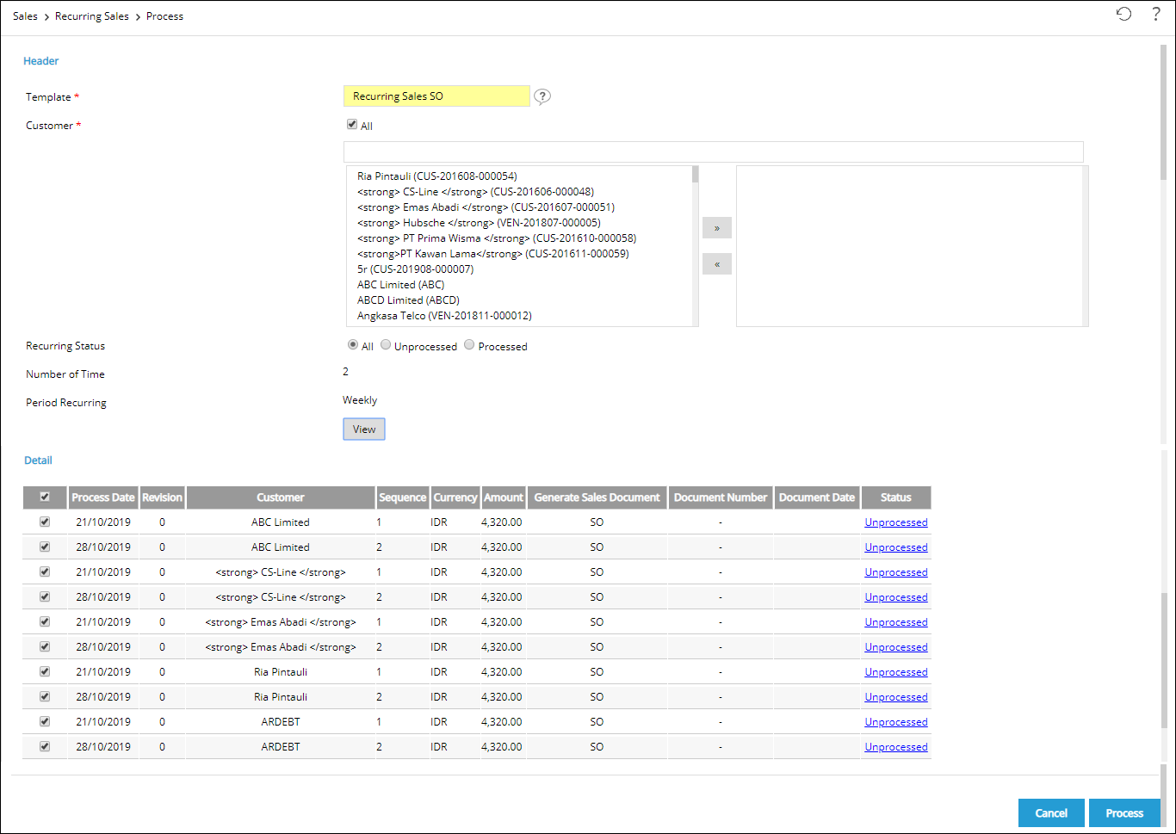1176x834 pixels.
Task: Select Angkasa Telco (VEN-201811-000012) in list
Action: click(x=444, y=316)
